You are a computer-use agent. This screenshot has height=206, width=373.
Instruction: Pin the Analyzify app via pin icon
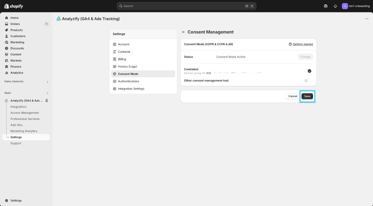tap(47, 101)
